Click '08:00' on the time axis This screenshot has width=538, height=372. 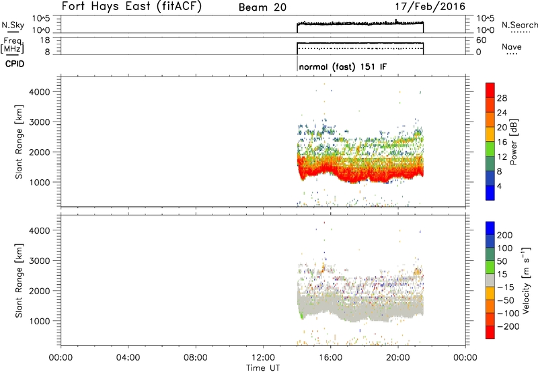click(195, 358)
